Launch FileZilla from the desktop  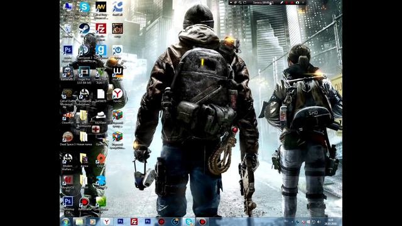pos(100,28)
